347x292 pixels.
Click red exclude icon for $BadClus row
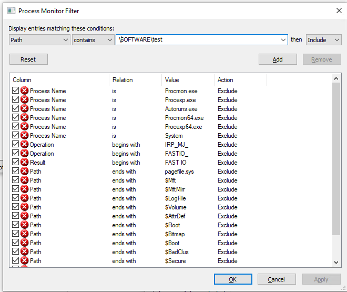25,251
